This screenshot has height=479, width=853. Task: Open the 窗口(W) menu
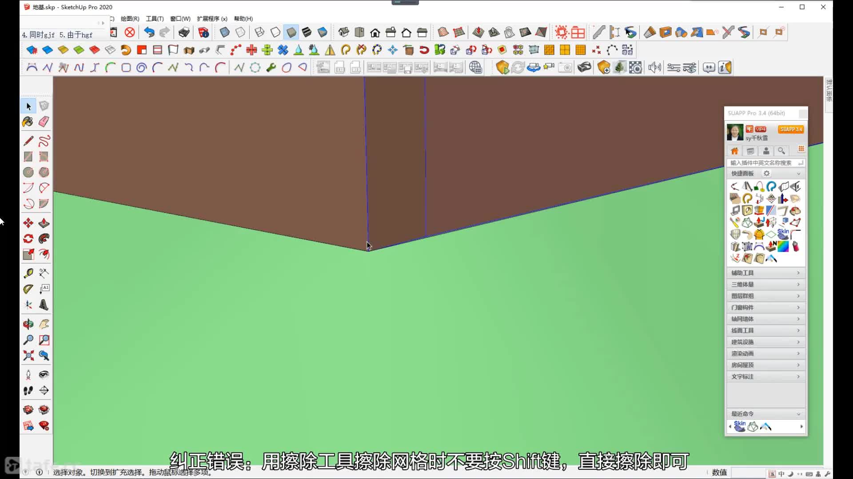pyautogui.click(x=180, y=19)
